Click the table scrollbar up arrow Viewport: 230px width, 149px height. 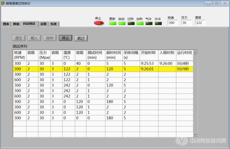(x=195, y=52)
